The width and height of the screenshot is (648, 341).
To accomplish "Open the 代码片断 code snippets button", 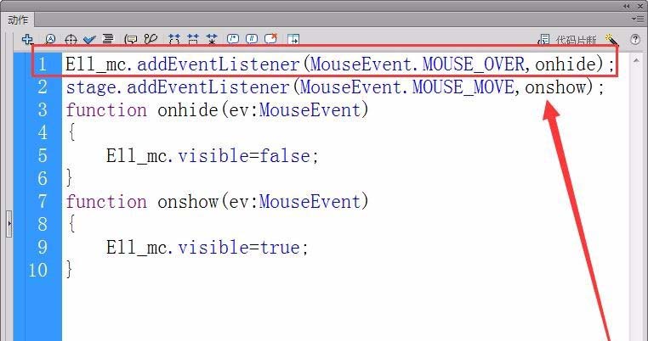I will pos(567,40).
